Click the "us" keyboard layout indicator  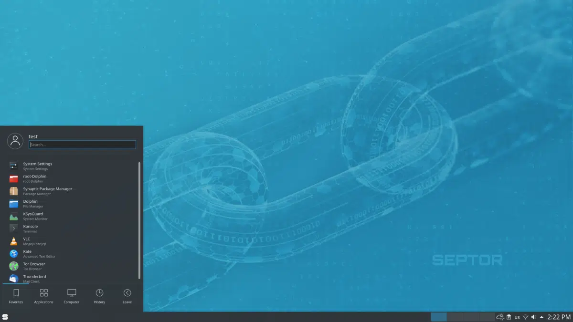tap(517, 317)
